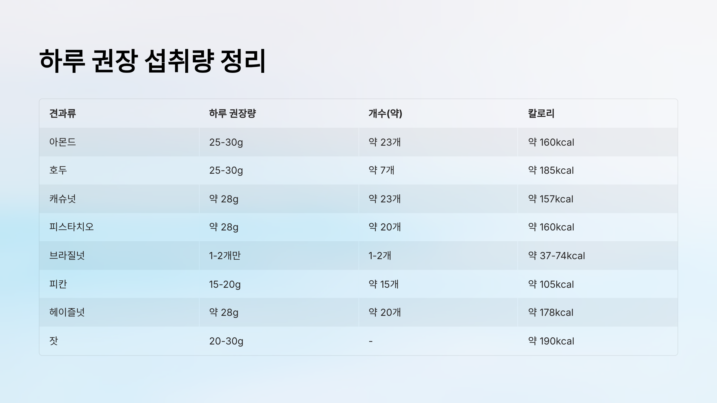Select the 약 185kcal calorie cell
This screenshot has height=403, width=717.
coord(551,170)
